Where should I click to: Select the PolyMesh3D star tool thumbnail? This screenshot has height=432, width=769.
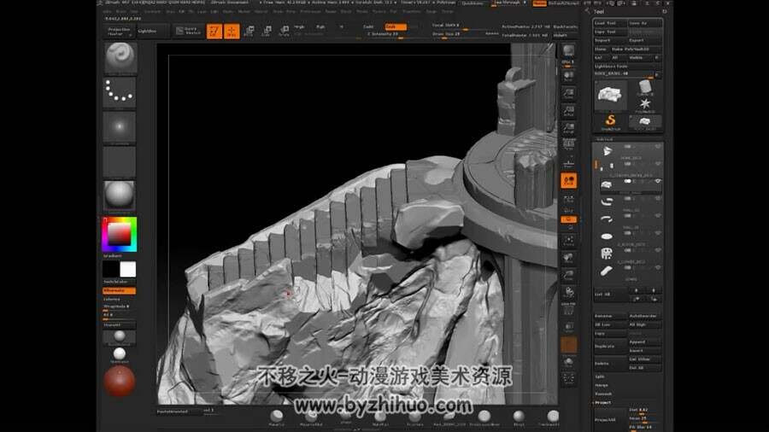coord(645,104)
